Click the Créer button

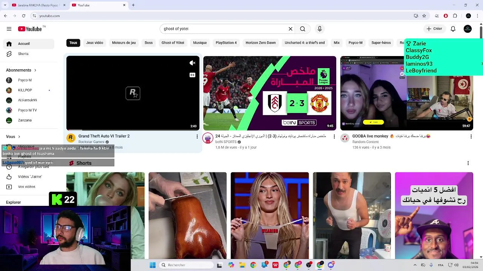434,29
